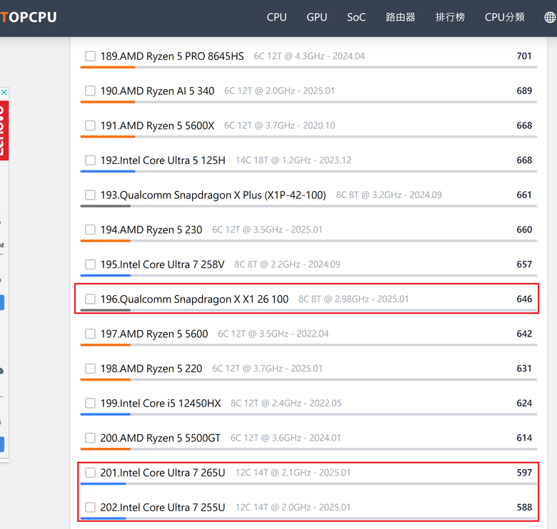Click the score 701 value

click(524, 56)
